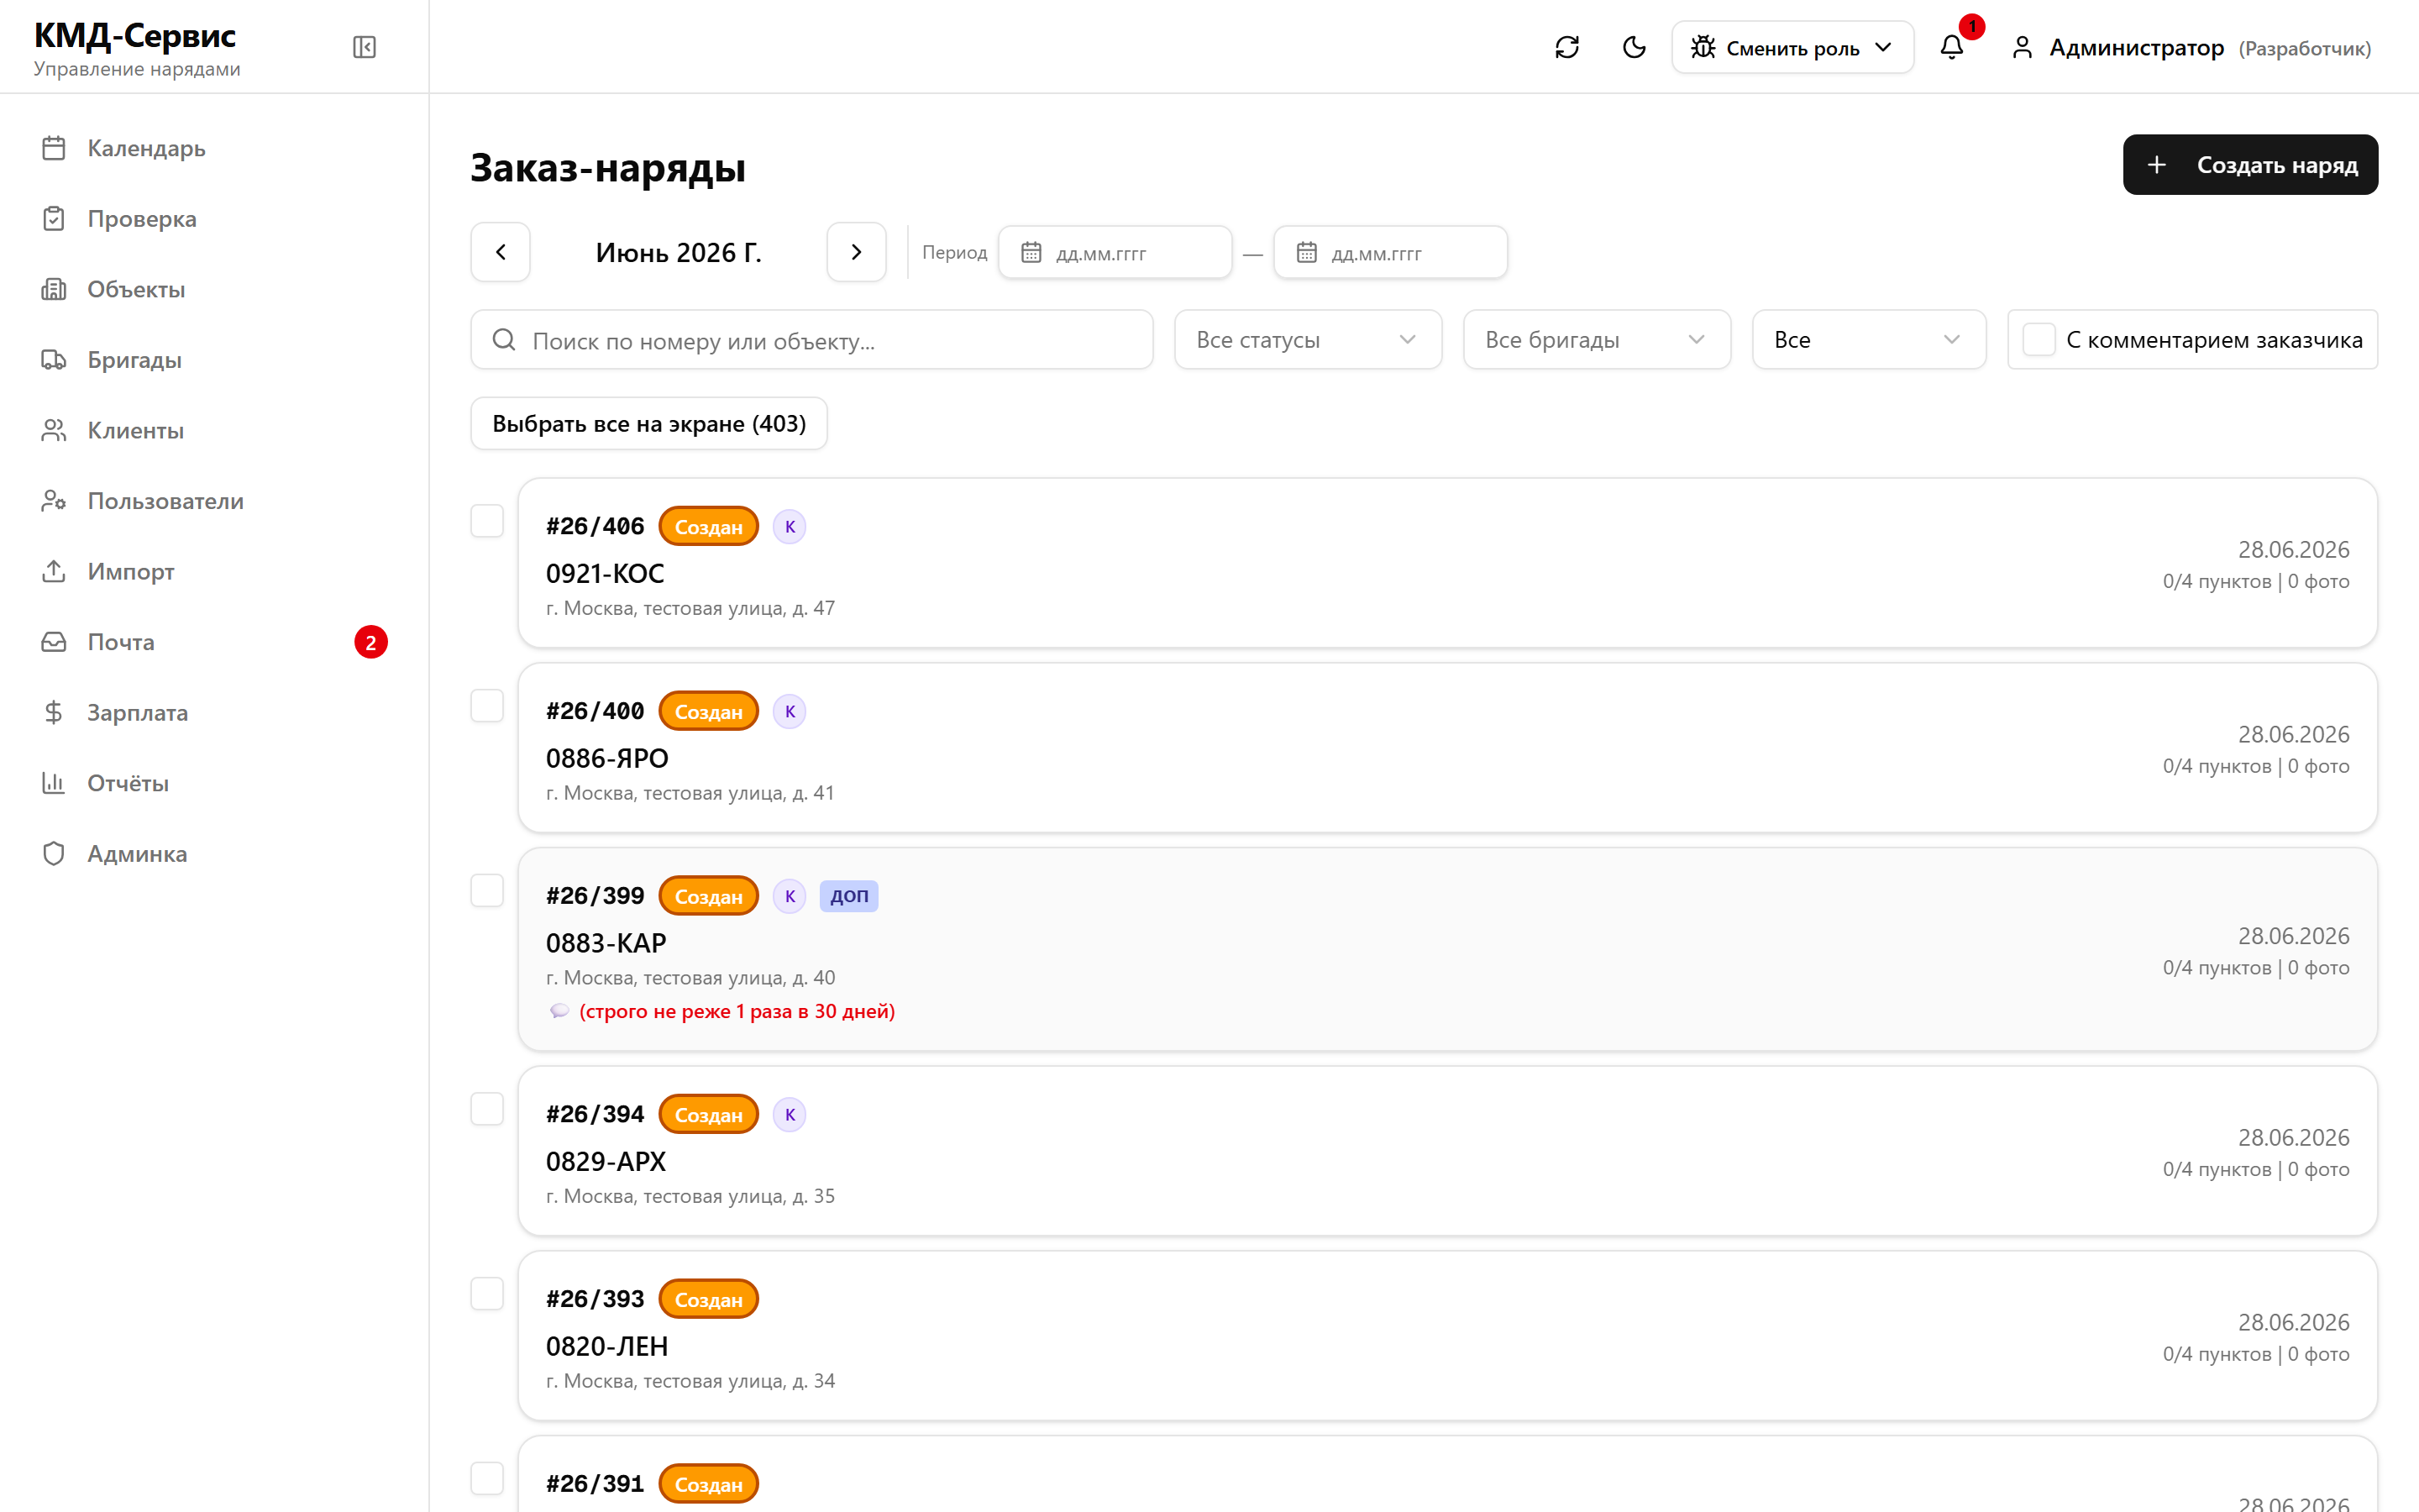The height and width of the screenshot is (1512, 2419).
Task: Open notifications bell
Action: (1951, 47)
